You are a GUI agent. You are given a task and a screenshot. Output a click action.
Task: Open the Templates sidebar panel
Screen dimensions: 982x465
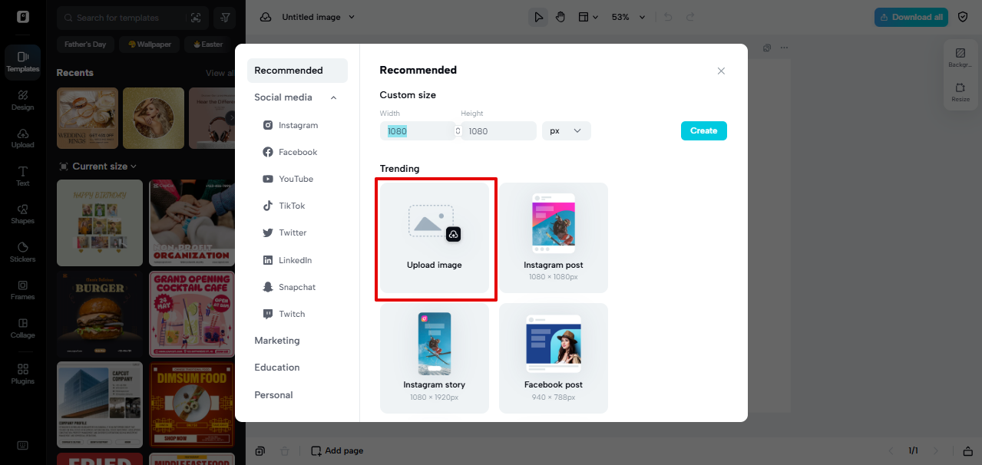pos(23,61)
